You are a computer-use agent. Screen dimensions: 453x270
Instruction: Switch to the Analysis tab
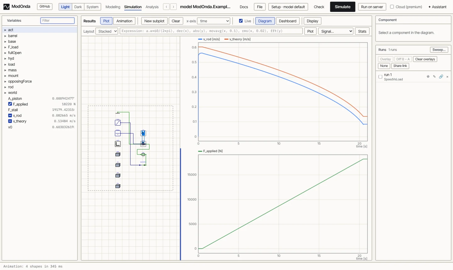(x=152, y=7)
